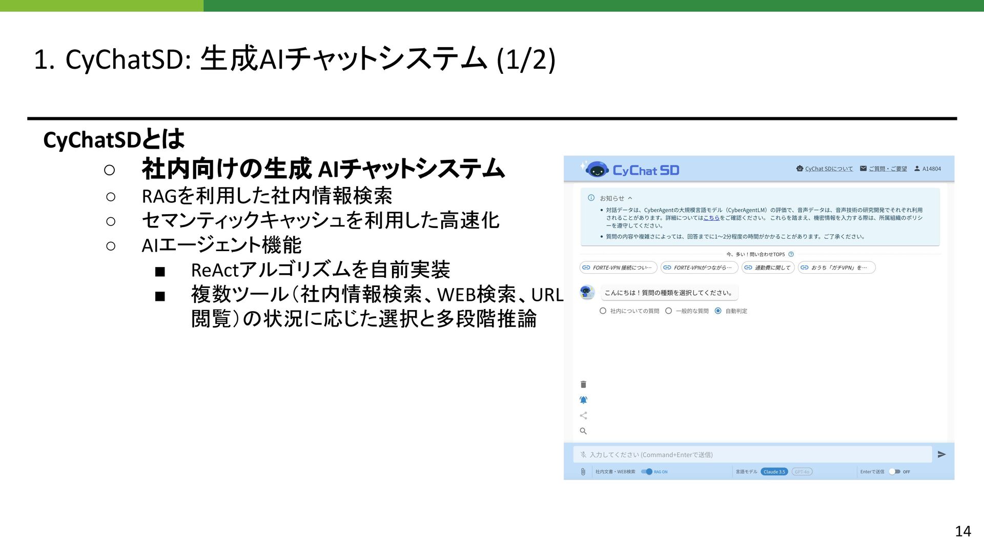This screenshot has height=554, width=984.
Task: Select the おうち「ガチVPN」を… suggestion chip
Action: pyautogui.click(x=836, y=268)
